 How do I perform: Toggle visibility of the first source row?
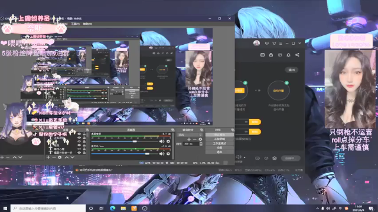pyautogui.click(x=79, y=134)
